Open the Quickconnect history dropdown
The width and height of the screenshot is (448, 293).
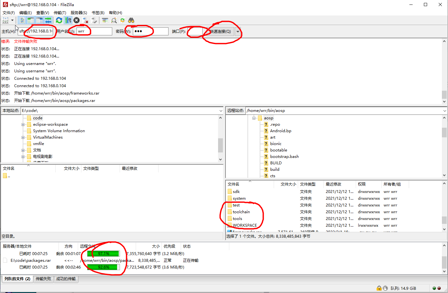(238, 31)
